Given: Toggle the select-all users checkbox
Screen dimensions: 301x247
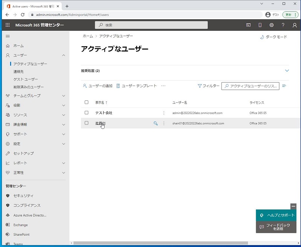Looking at the screenshot, I should coord(87,102).
